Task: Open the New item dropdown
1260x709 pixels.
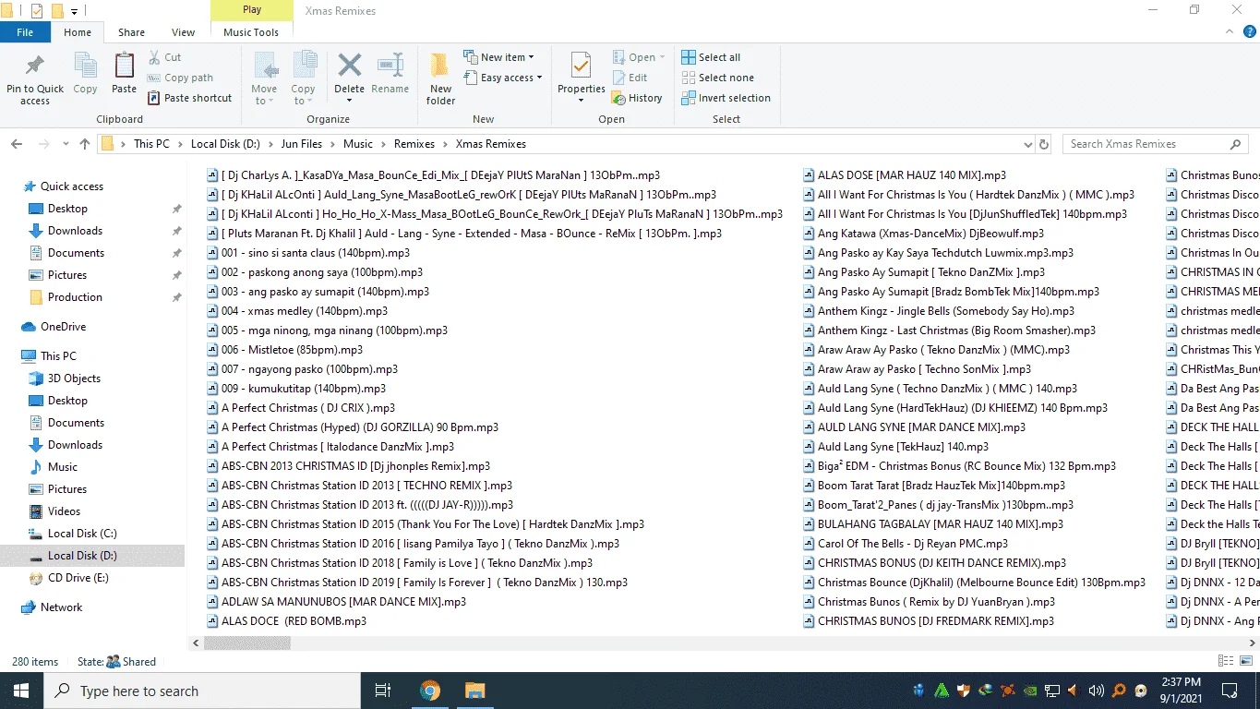Action: pos(498,57)
